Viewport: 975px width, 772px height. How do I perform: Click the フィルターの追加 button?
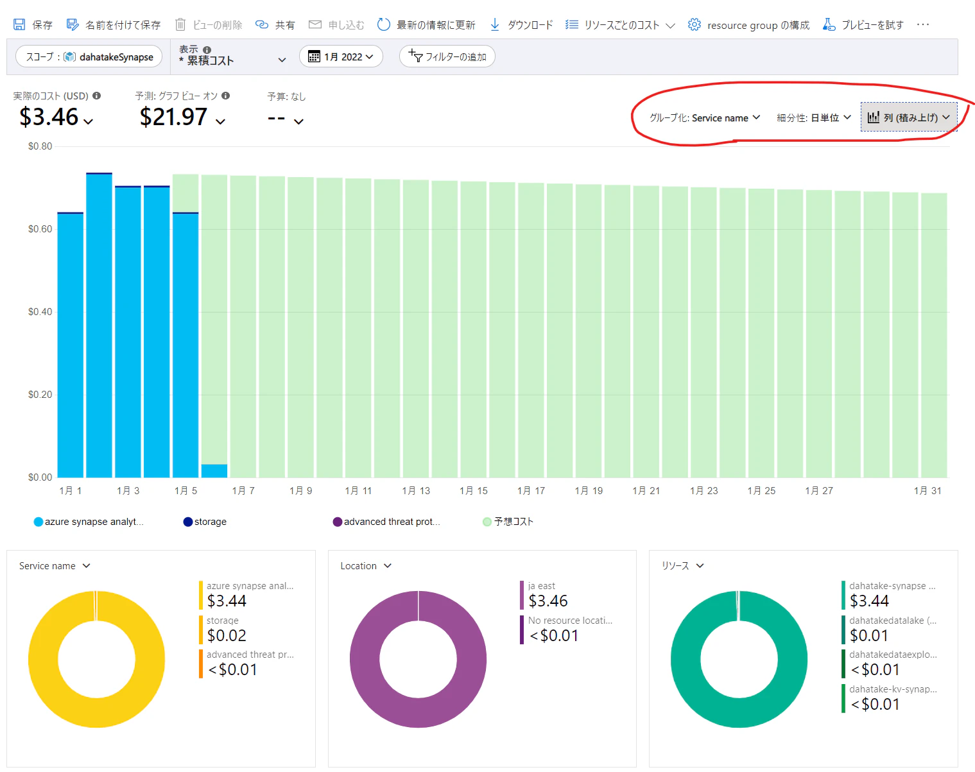[447, 56]
